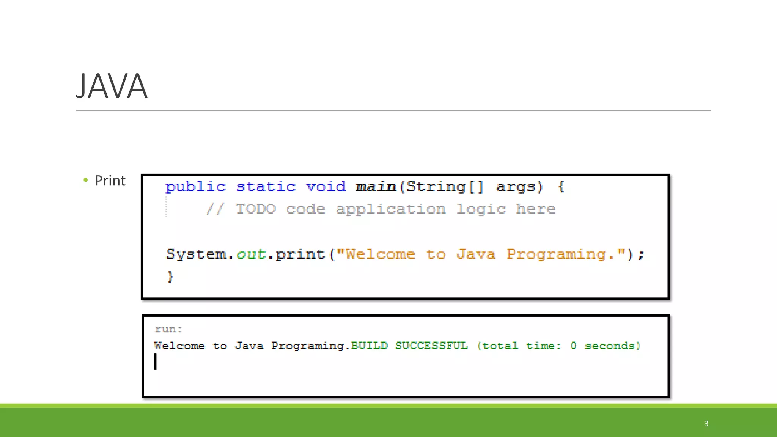Click the horizontal line under the title

point(393,111)
